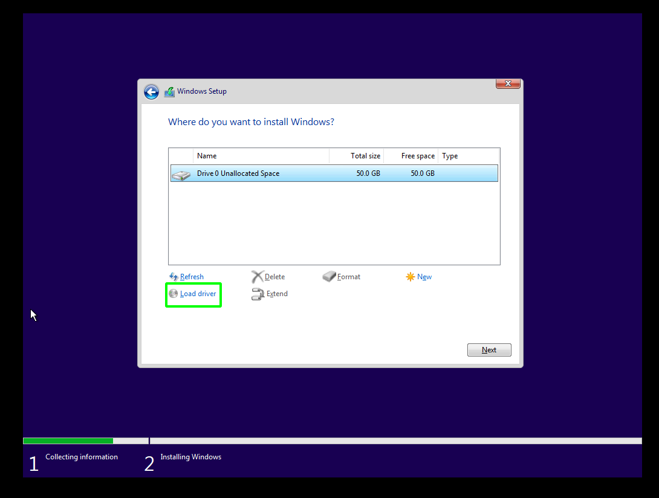659x498 pixels.
Task: Sort by Free space column header
Action: point(411,156)
